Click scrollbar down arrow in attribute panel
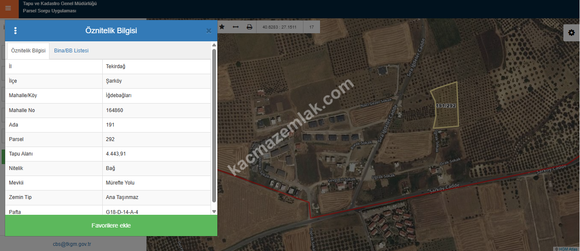580x251 pixels. [214, 211]
